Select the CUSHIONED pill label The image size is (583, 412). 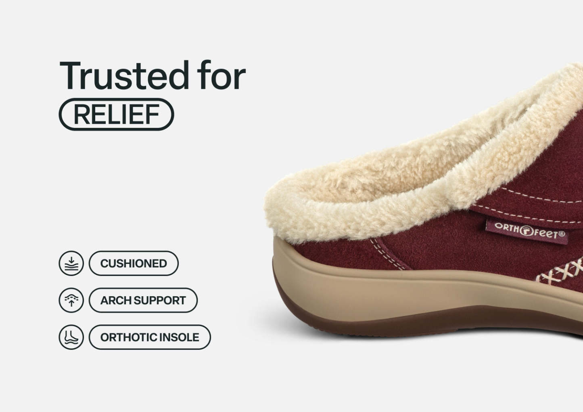(x=134, y=264)
